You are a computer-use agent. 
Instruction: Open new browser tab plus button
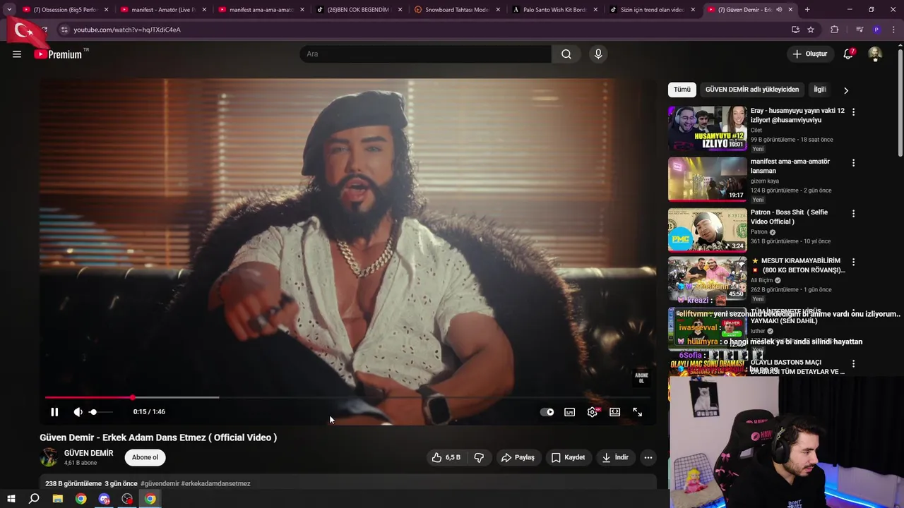tap(807, 10)
